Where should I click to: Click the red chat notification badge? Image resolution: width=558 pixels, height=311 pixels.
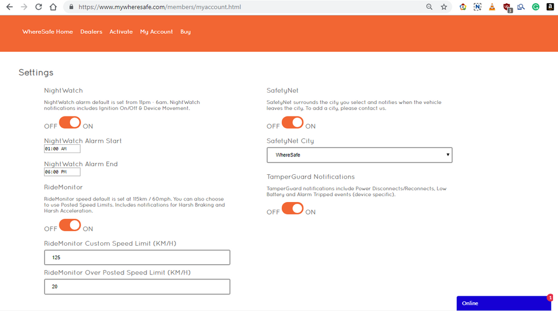coord(550,297)
